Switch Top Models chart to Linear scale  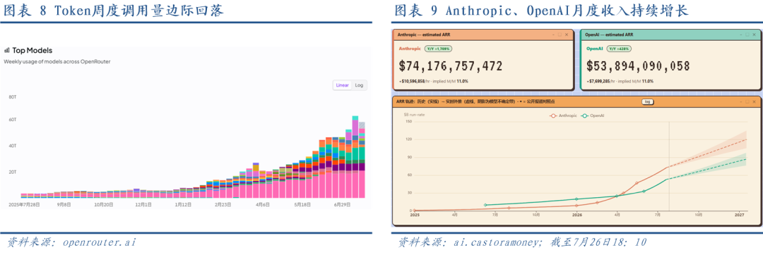pyautogui.click(x=342, y=85)
